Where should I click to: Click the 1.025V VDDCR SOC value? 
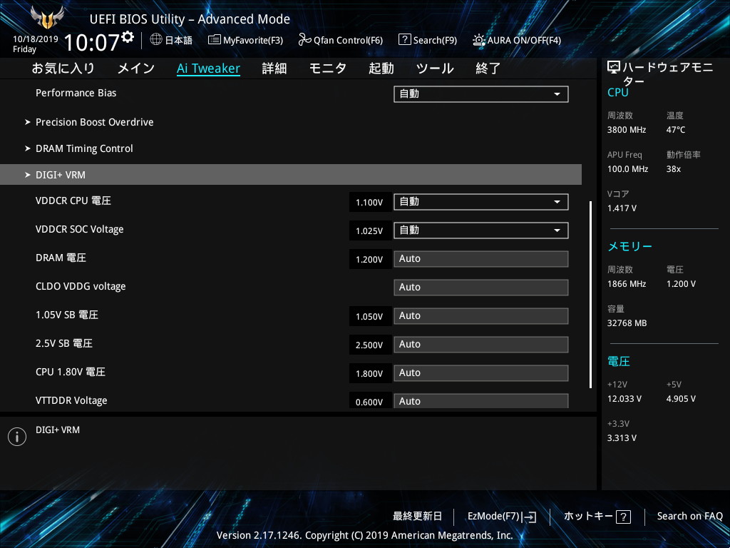[x=370, y=231]
